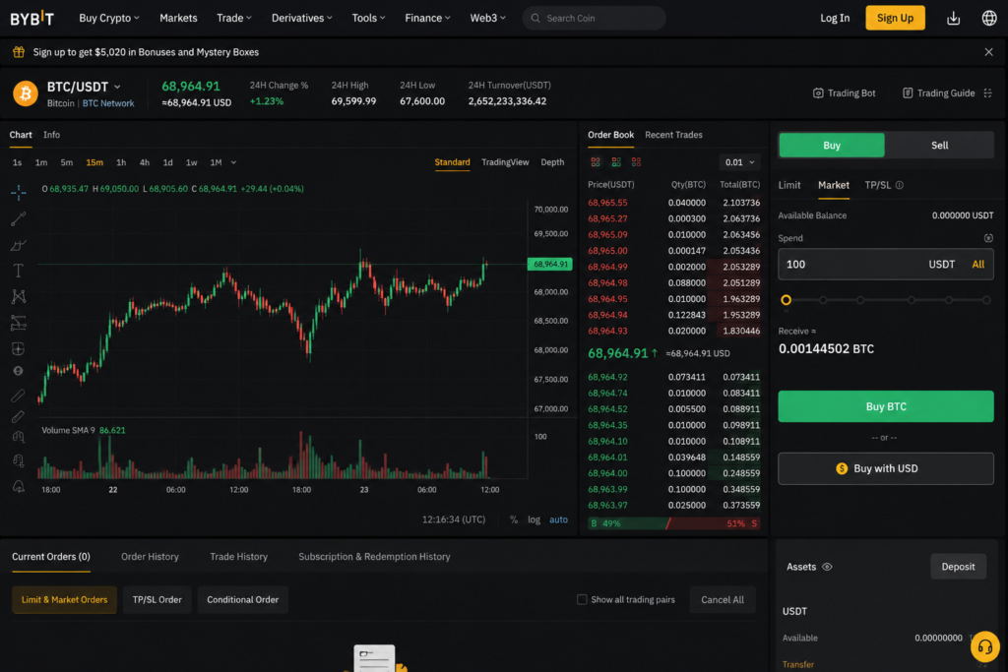Select the crosshair cursor tool
Image resolution: width=1008 pixels, height=672 pixels.
(18, 192)
